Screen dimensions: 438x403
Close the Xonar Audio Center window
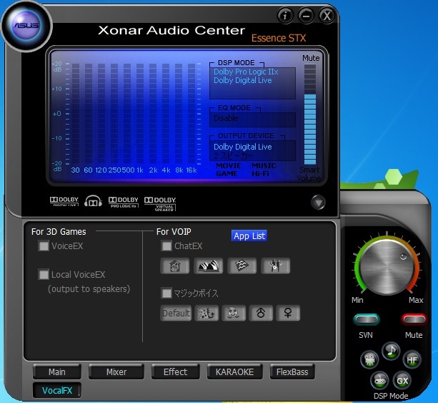point(327,16)
